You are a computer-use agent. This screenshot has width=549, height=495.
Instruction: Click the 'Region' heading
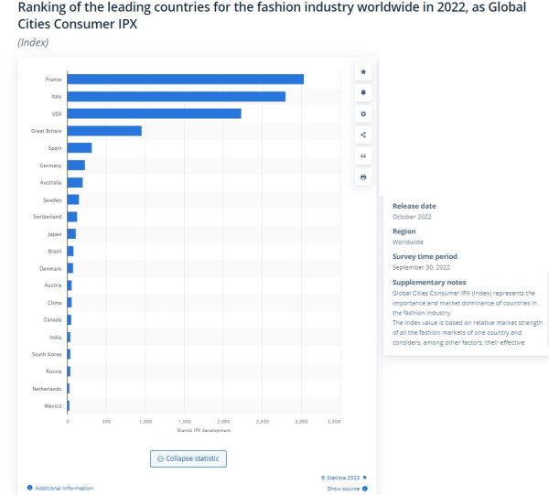(x=404, y=231)
